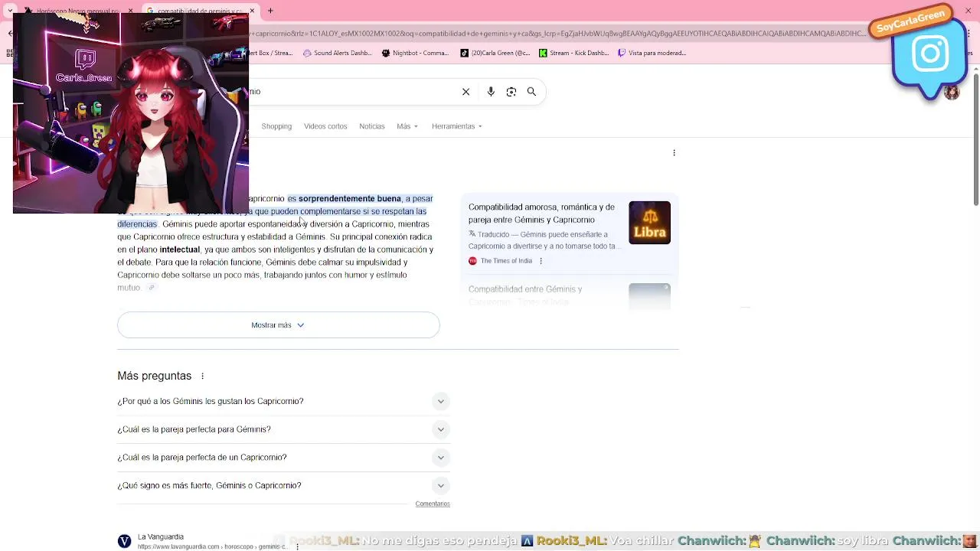Expand the answer with Mostrar más
980x551 pixels.
pos(279,325)
